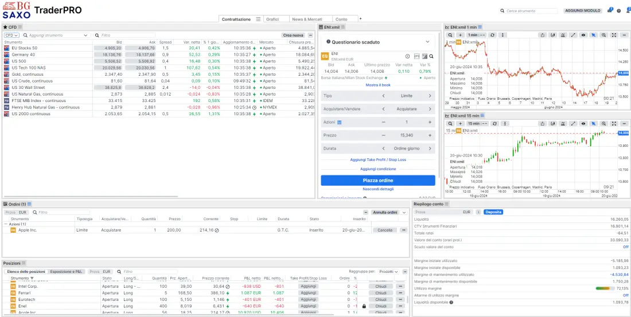Click Crea nuova watchlist button
Viewport: 631px width, 317px height.
click(x=293, y=36)
